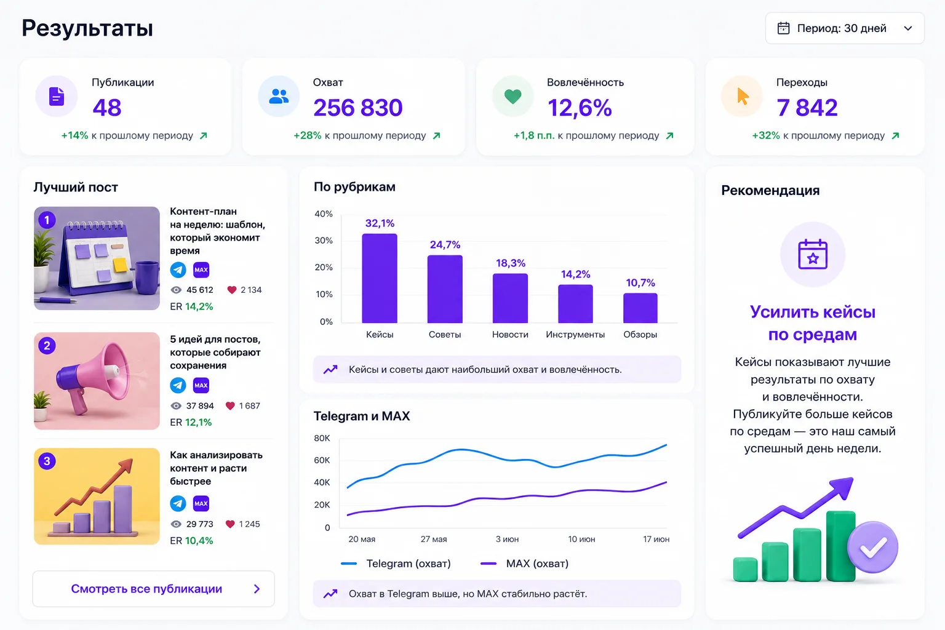The height and width of the screenshot is (630, 945).
Task: Click the Усилить кейсы по средам heading
Action: coord(813,323)
